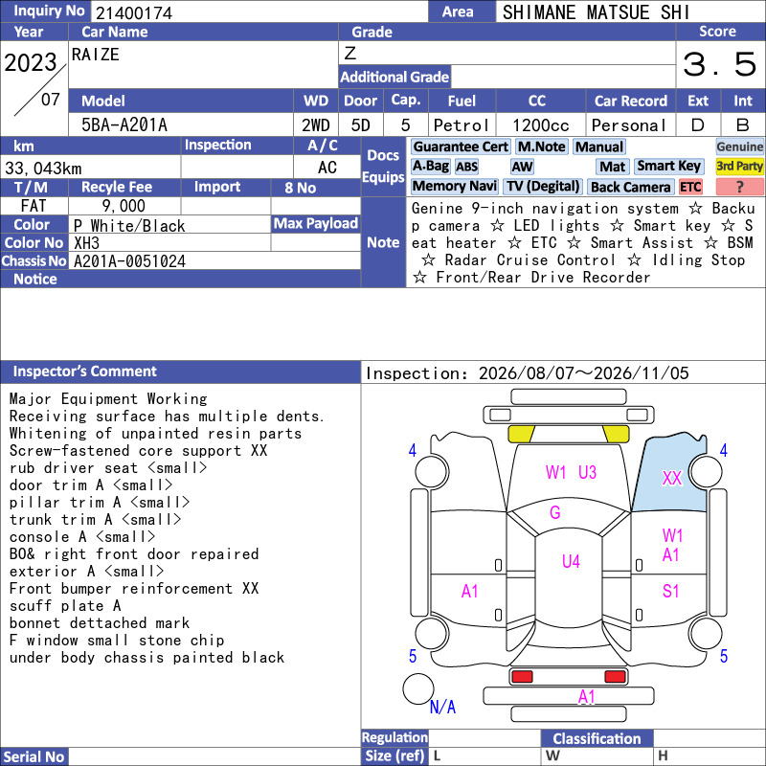Click the transmission value FAT
Screen dimensions: 766x766
click(34, 206)
